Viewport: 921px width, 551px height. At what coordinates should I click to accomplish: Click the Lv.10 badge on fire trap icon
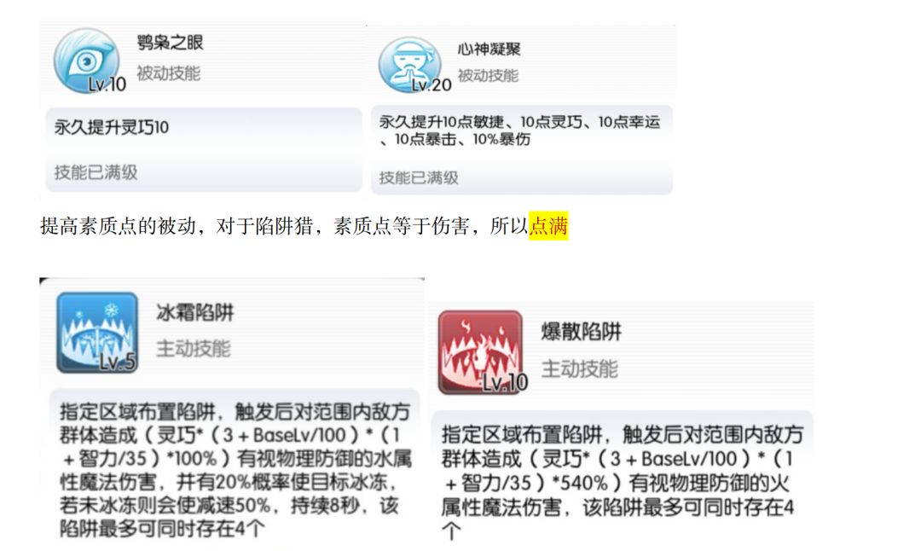pos(505,383)
